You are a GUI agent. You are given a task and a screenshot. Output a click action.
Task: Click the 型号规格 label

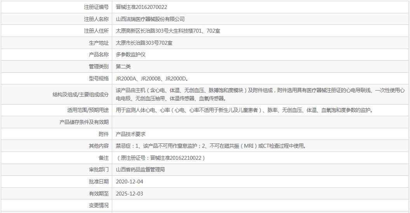coord(99,79)
